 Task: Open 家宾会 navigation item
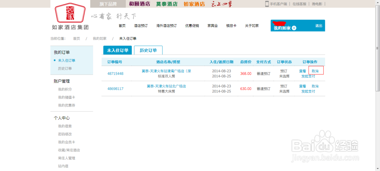[212, 26]
